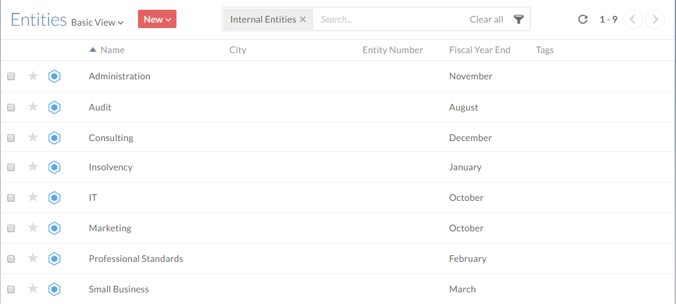This screenshot has height=304, width=676.
Task: Click the filter funnel icon
Action: pyautogui.click(x=518, y=20)
